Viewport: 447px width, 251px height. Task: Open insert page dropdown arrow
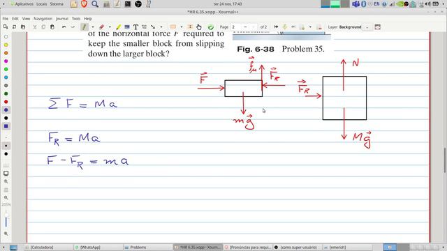click(310, 27)
